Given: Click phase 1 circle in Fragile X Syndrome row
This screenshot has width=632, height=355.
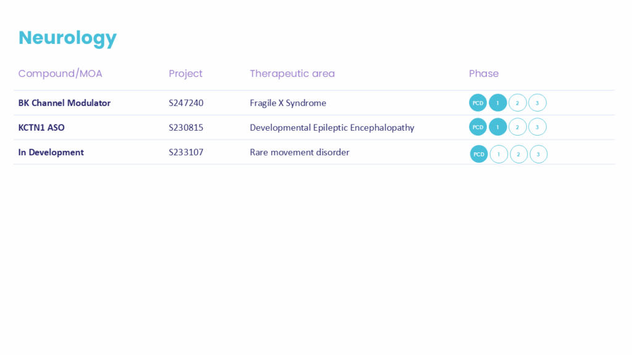Looking at the screenshot, I should tap(497, 103).
